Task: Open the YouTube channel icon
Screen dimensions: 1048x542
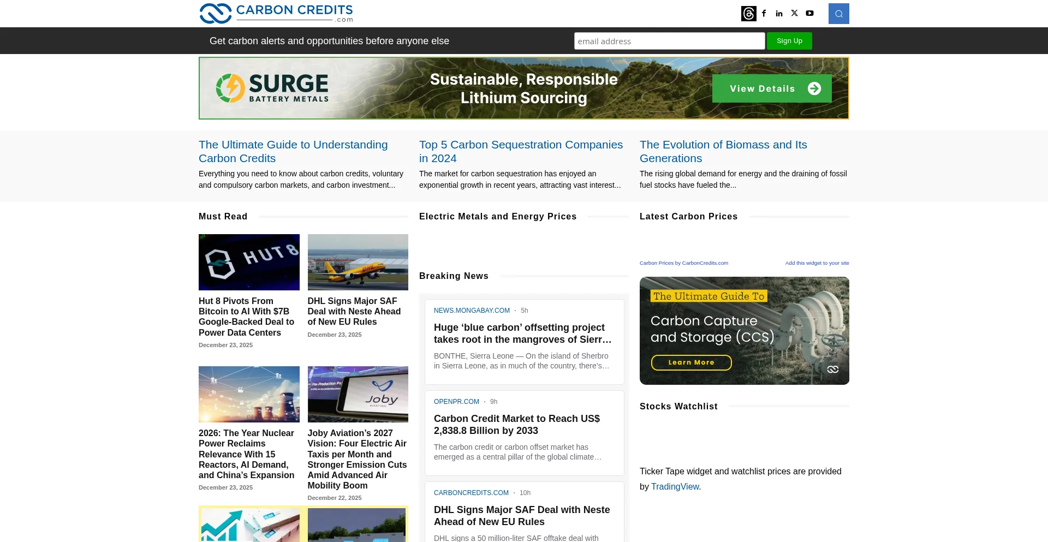Action: (809, 14)
